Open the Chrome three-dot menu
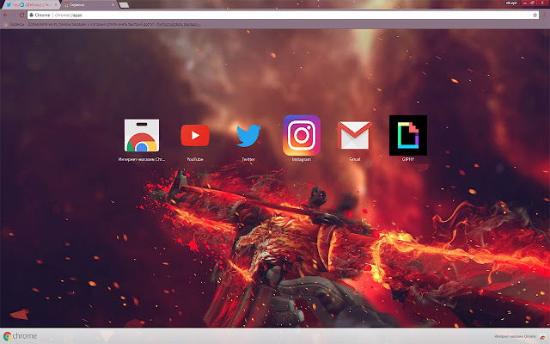Image resolution: width=550 pixels, height=344 pixels. [545, 15]
